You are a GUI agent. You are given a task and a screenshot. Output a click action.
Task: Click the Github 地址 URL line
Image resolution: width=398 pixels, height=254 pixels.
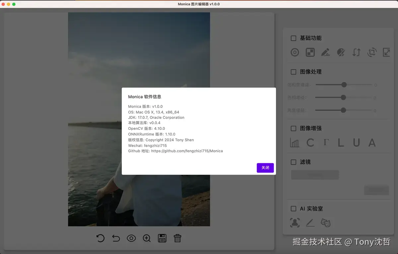(175, 151)
